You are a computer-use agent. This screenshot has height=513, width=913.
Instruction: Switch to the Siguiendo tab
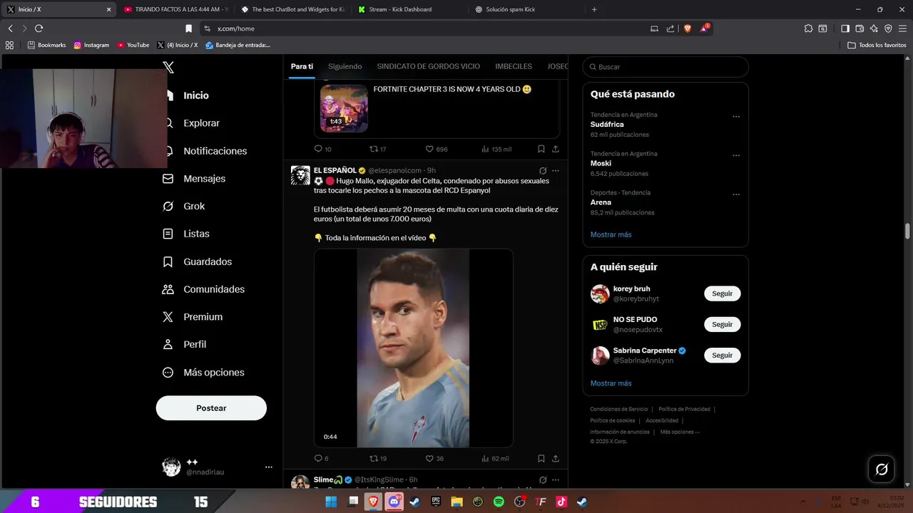click(345, 66)
